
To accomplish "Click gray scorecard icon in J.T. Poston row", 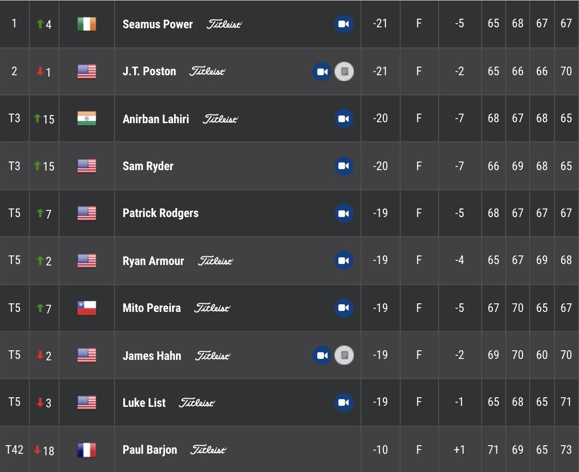I will coord(344,71).
